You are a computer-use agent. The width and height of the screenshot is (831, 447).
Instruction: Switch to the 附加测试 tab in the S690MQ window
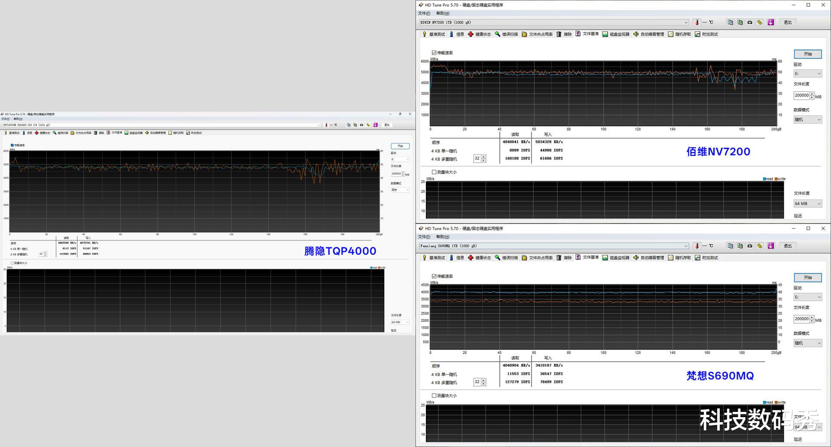706,258
